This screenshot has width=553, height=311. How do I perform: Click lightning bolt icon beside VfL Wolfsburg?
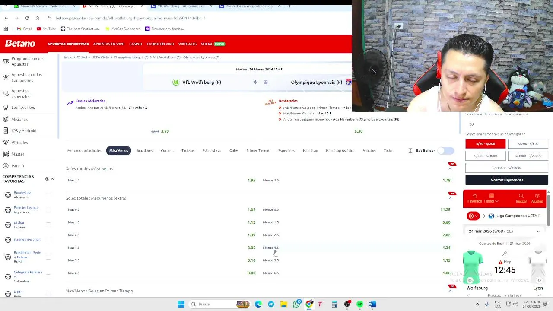(255, 82)
